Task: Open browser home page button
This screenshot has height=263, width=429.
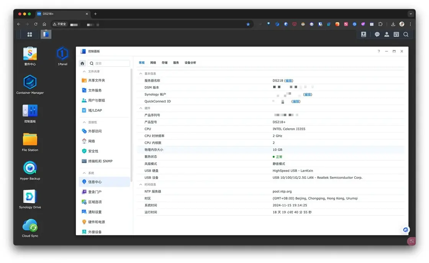Action: (44, 24)
